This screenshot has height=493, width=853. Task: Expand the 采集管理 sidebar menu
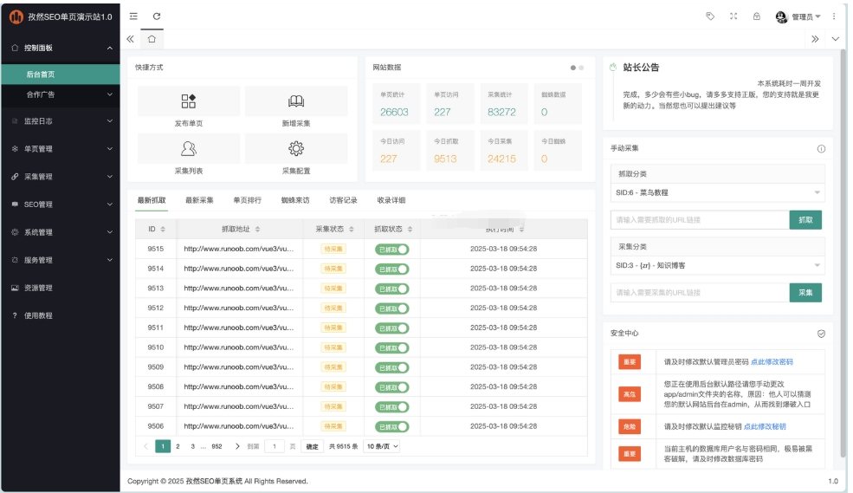pos(61,176)
